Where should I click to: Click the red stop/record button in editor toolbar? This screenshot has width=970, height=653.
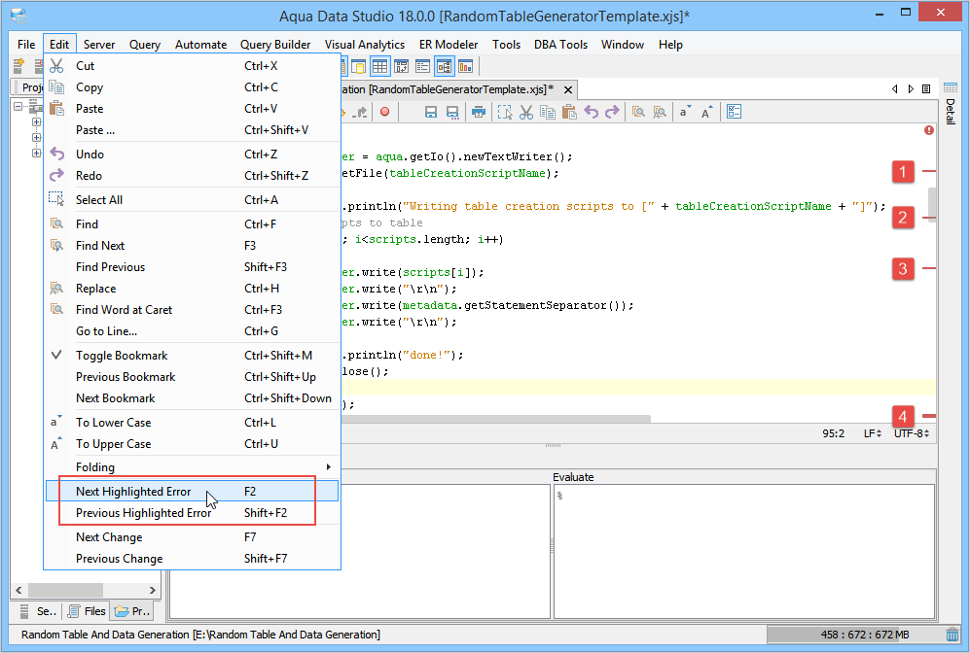(x=385, y=113)
